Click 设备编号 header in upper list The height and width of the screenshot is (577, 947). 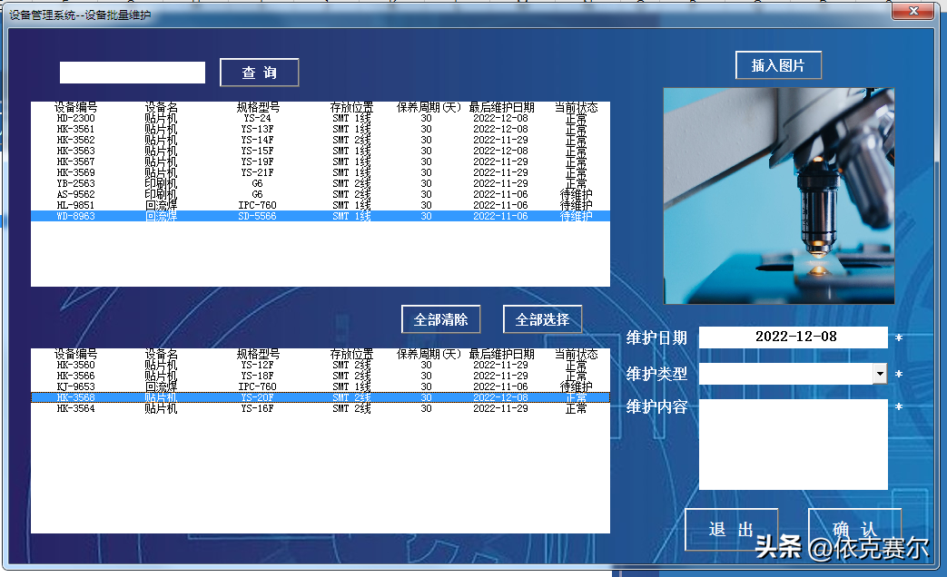tap(75, 107)
